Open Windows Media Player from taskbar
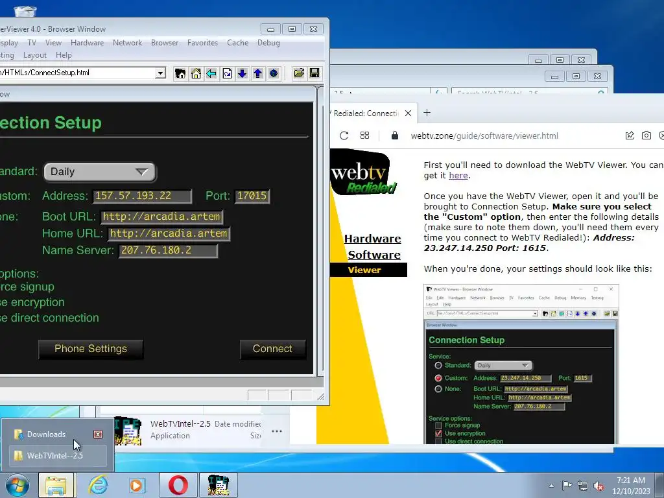The width and height of the screenshot is (664, 498). (x=137, y=485)
